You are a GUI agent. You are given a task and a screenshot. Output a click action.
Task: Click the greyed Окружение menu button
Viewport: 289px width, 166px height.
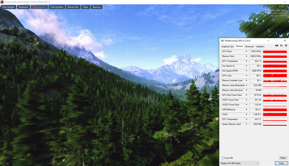pos(39,7)
